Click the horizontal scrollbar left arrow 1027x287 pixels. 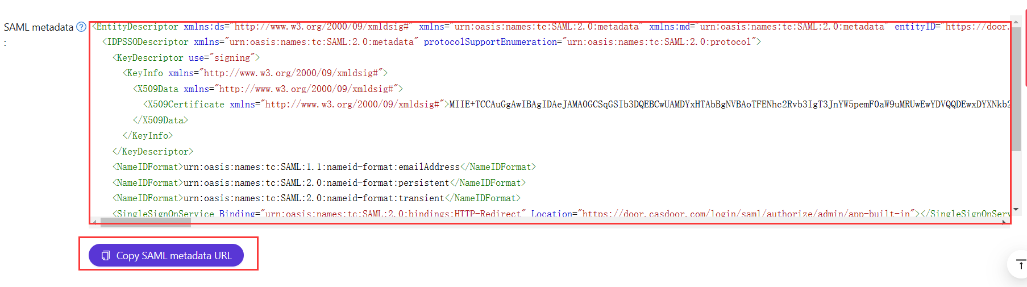click(95, 221)
